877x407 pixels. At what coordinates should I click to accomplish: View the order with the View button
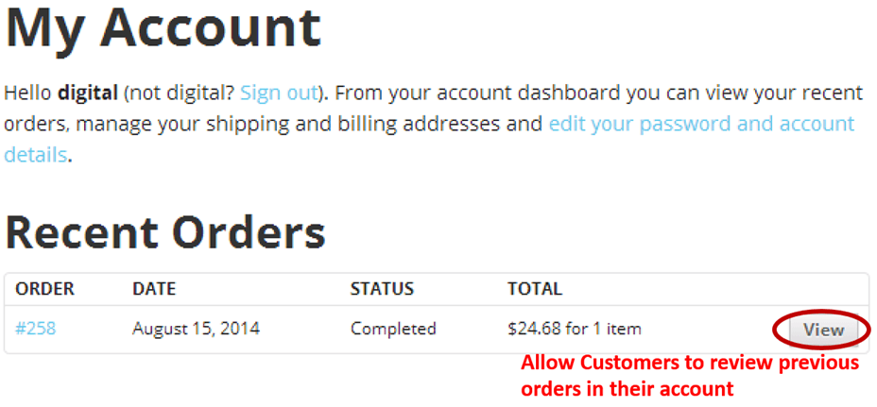[x=823, y=330]
